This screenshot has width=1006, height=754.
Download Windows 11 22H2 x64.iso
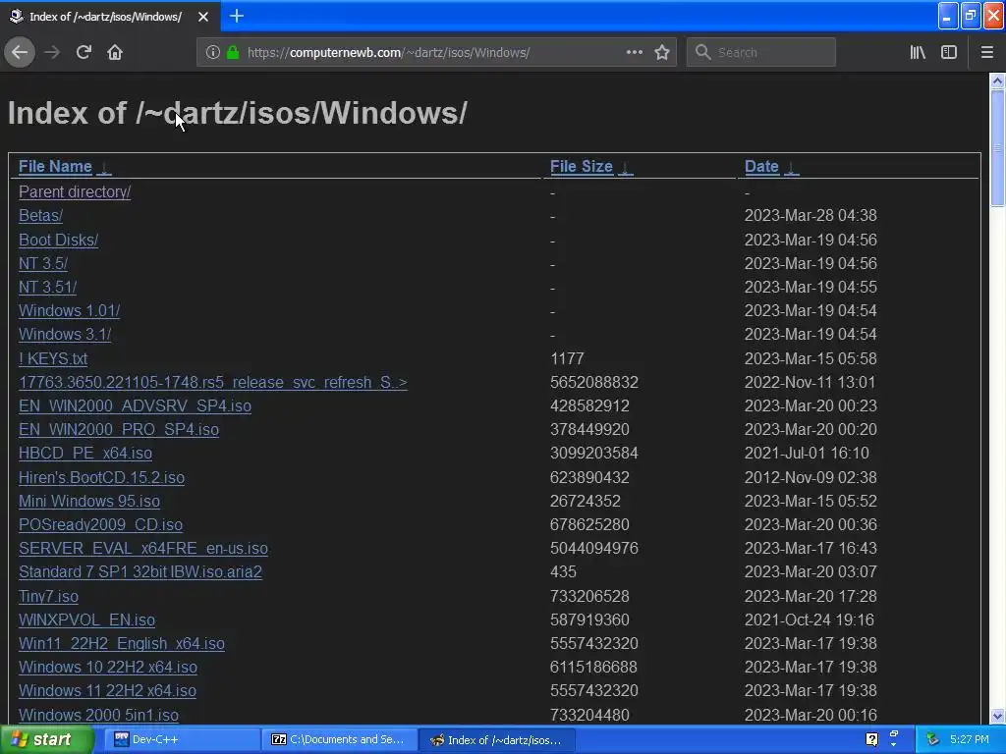107,690
